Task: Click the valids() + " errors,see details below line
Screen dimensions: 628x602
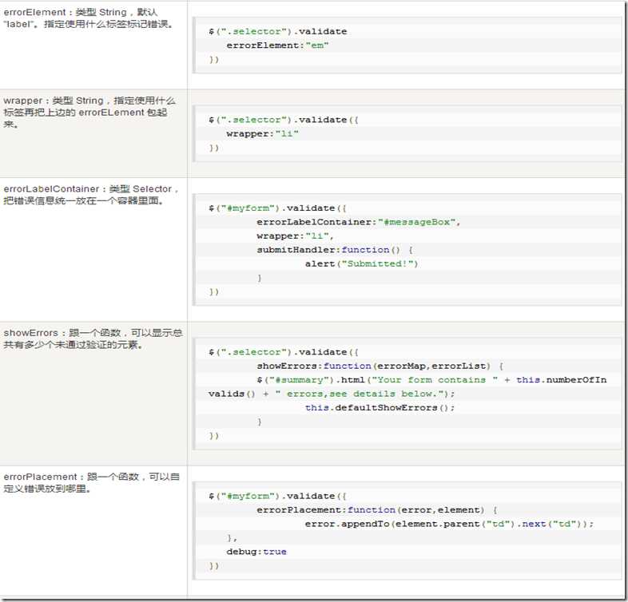Action: coord(332,394)
